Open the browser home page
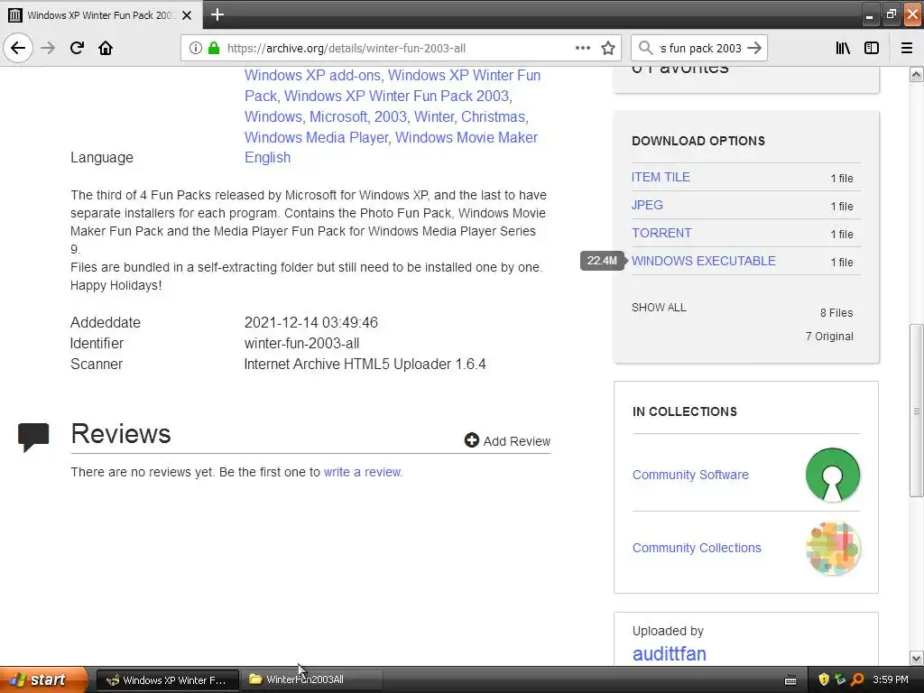This screenshot has width=924, height=693. pyautogui.click(x=106, y=48)
